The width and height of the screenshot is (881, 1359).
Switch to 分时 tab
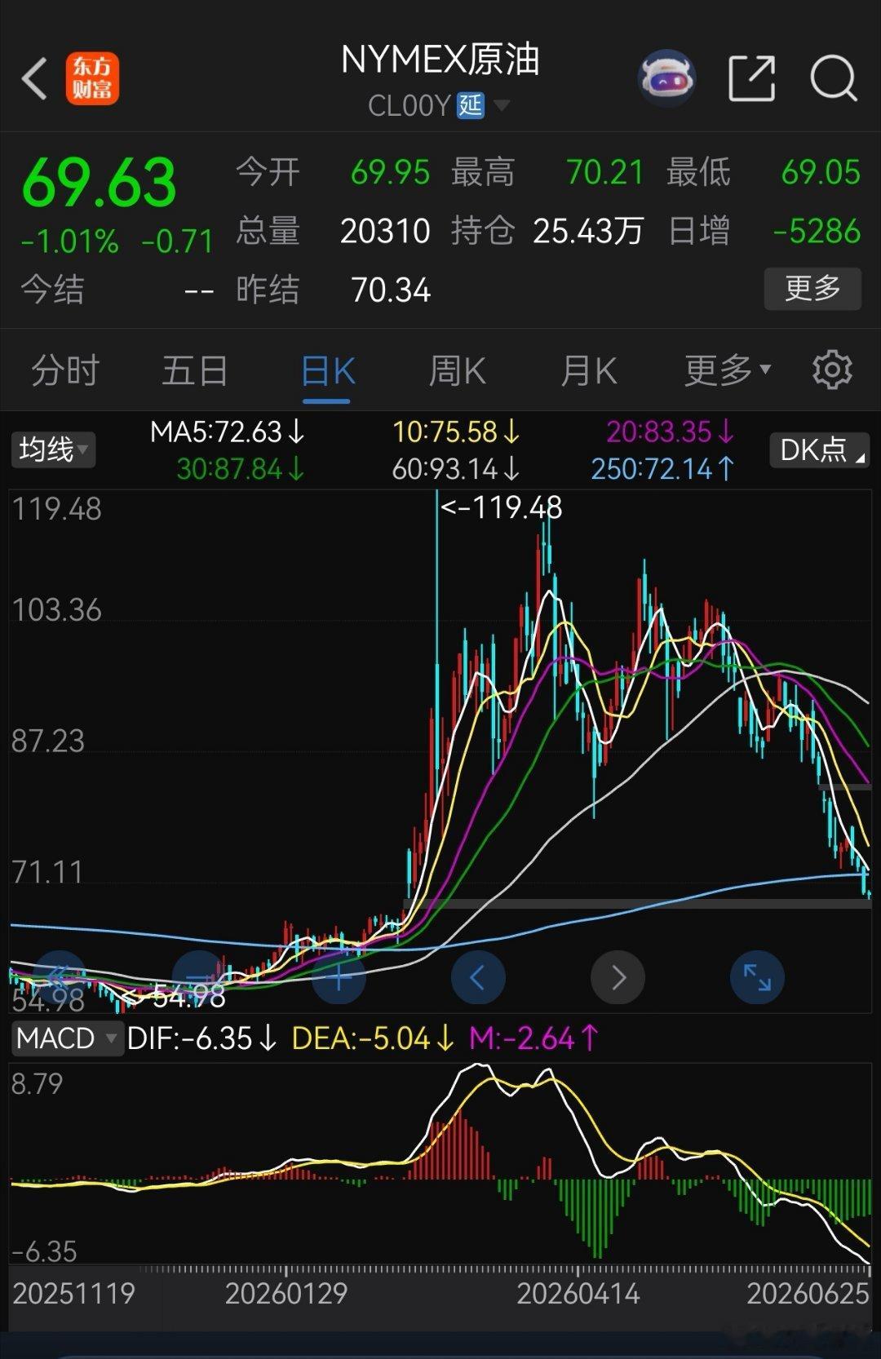coord(64,370)
